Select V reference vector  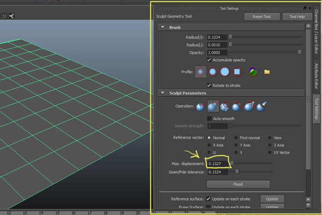(x=236, y=153)
